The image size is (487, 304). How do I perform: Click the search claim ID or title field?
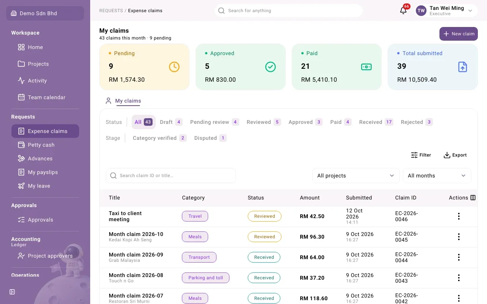171,176
